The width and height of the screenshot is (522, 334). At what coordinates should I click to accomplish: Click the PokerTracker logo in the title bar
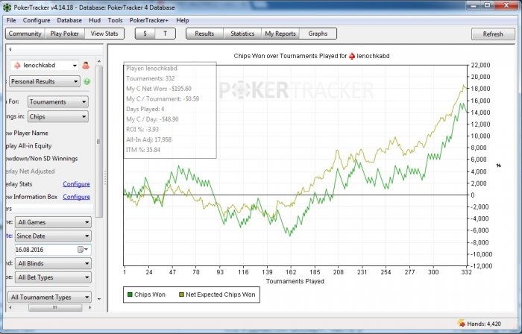coord(7,6)
